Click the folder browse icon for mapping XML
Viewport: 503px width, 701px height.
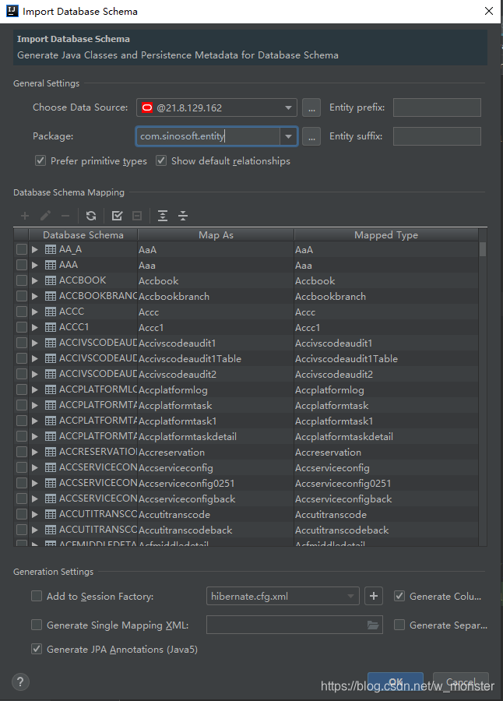pos(373,625)
